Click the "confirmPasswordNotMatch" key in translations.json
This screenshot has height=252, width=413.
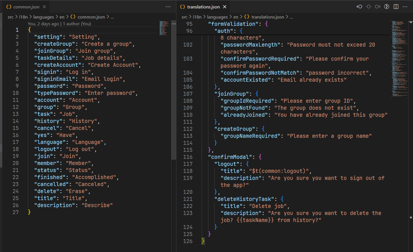click(x=260, y=73)
